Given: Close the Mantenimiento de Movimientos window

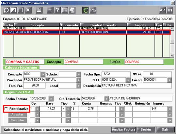Looking at the screenshot, I should tap(173, 3).
